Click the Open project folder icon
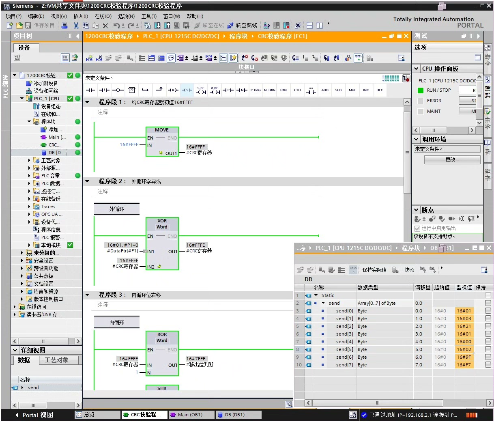Viewport: 494px width, 422px height. pos(19,25)
